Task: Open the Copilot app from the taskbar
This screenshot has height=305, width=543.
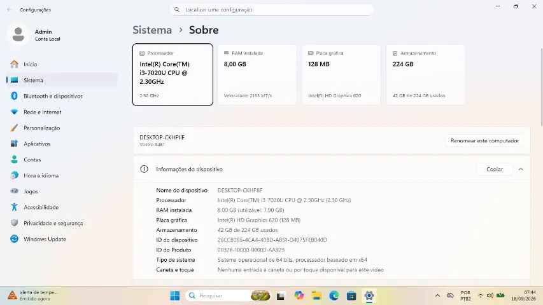Action: tap(299, 295)
